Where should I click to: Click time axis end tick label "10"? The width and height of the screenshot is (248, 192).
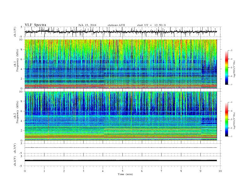pos(220,171)
